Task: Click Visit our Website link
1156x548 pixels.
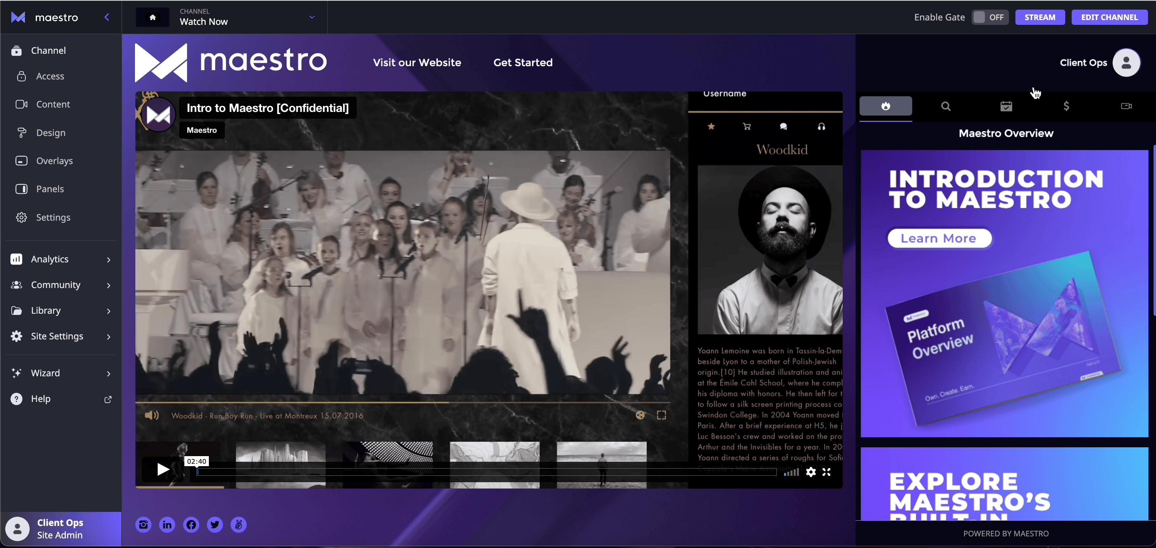Action: pos(417,62)
